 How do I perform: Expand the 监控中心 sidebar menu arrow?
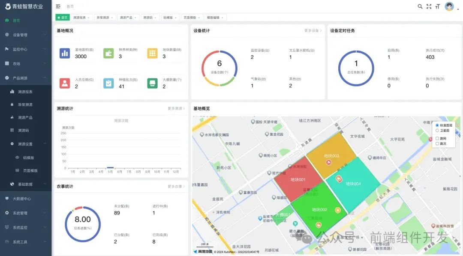click(45, 49)
